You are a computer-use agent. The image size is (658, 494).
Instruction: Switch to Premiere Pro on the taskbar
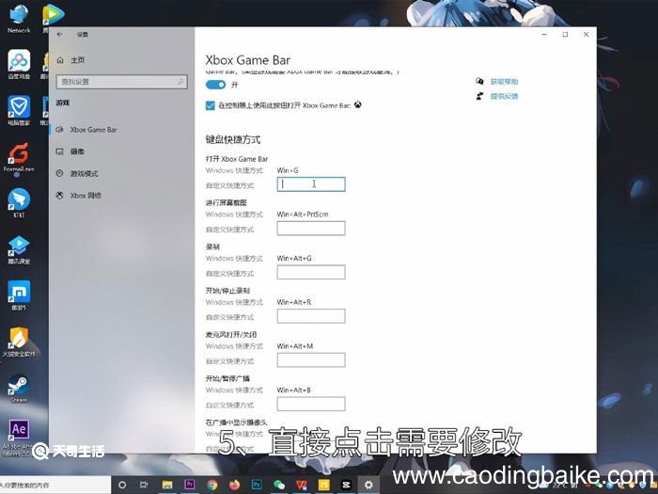click(190, 485)
